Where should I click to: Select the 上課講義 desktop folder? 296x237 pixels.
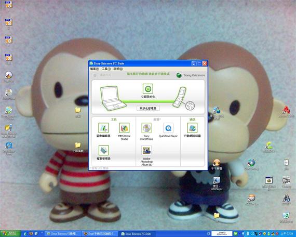[x=78, y=147]
